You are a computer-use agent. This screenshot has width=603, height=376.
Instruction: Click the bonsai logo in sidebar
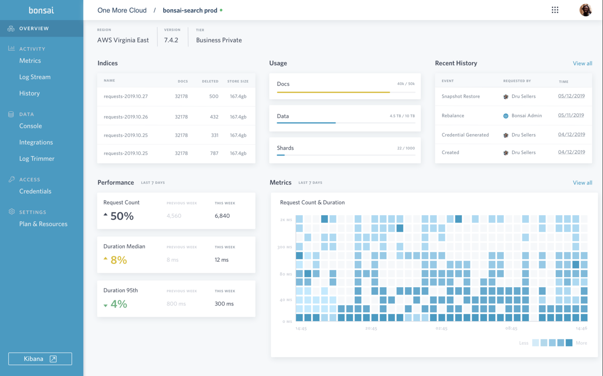pos(41,10)
